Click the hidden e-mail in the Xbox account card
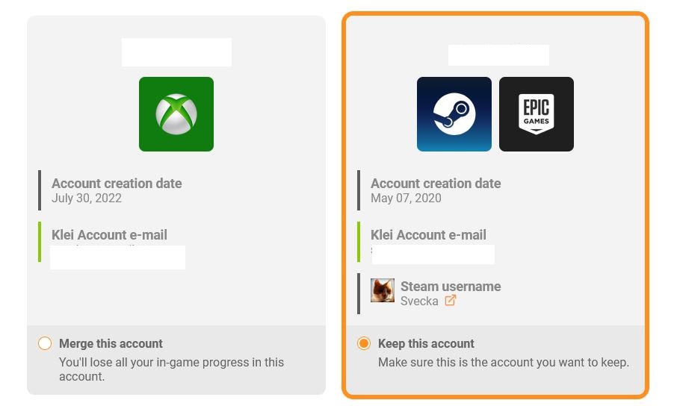This screenshot has height=406, width=677. click(x=117, y=257)
